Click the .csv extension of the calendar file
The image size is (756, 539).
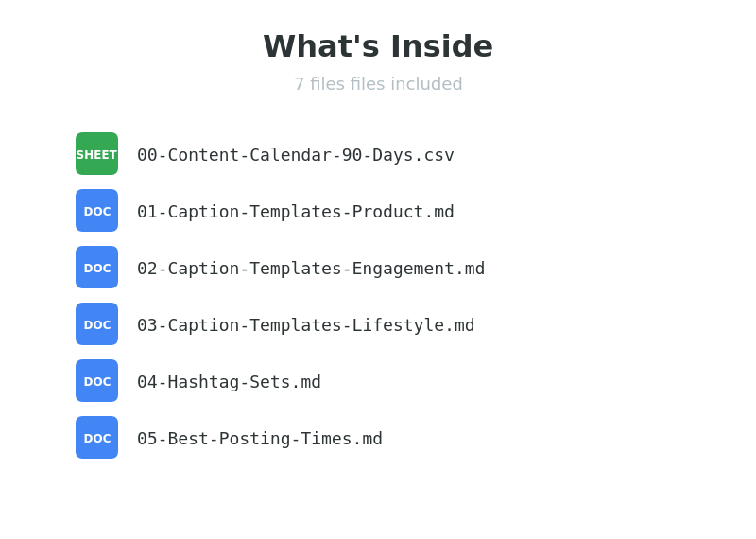click(434, 155)
